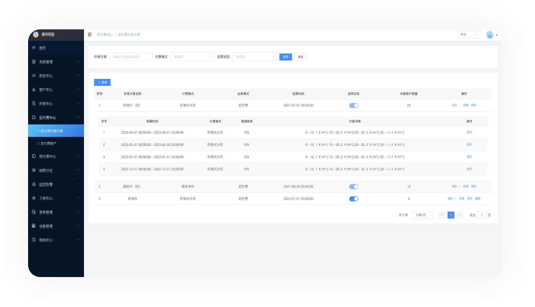Click 2022-12-01 00:00:00 - 2022-12-31 23:59:59 cell
The width and height of the screenshot is (535, 307).
pyautogui.click(x=152, y=169)
